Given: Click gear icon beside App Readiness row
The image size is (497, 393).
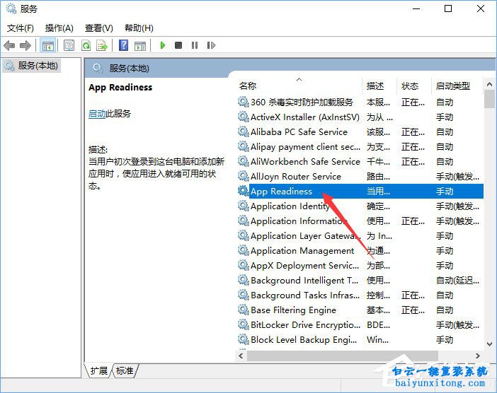Looking at the screenshot, I should pos(243,191).
